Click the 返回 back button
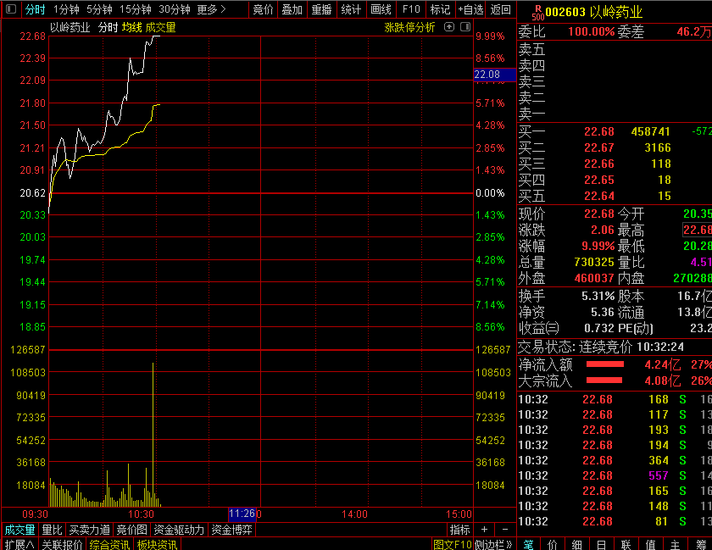 click(x=501, y=9)
